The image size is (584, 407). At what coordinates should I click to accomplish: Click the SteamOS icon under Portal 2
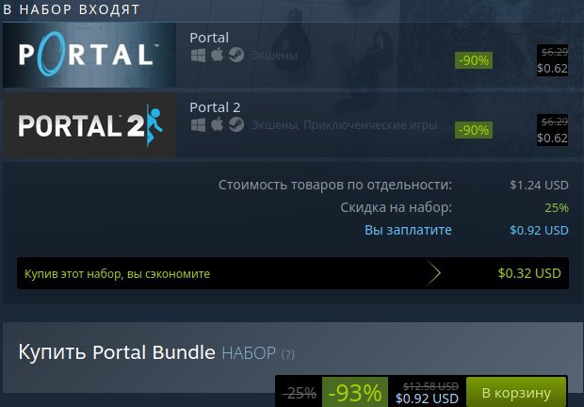236,124
